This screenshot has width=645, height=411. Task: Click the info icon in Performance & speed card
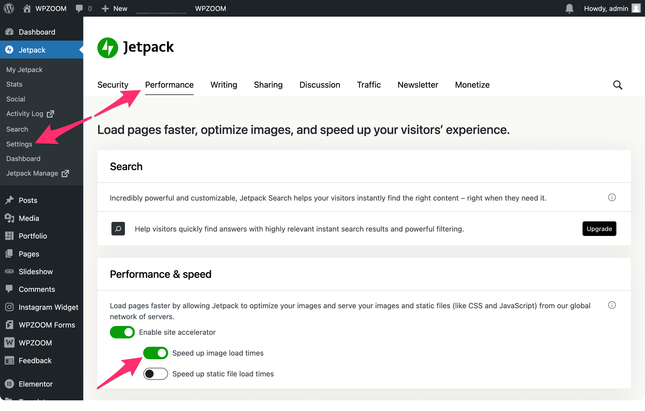(x=612, y=305)
